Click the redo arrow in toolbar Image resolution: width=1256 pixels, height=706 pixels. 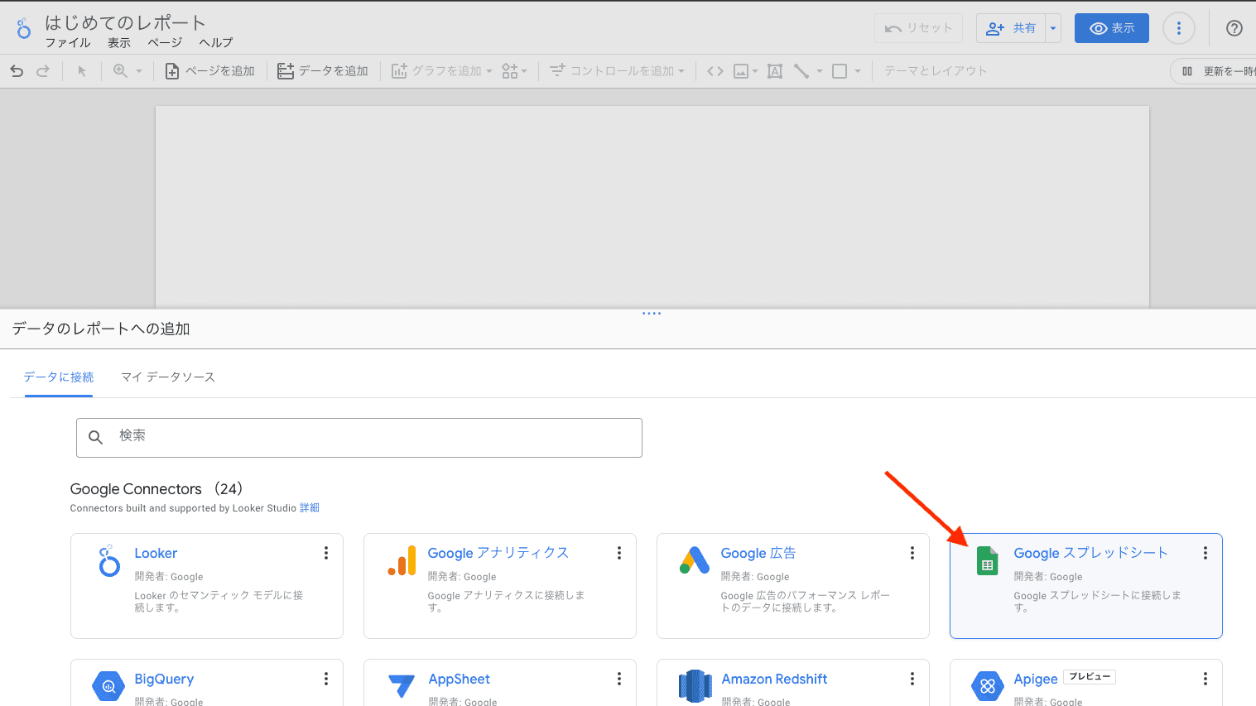(43, 71)
